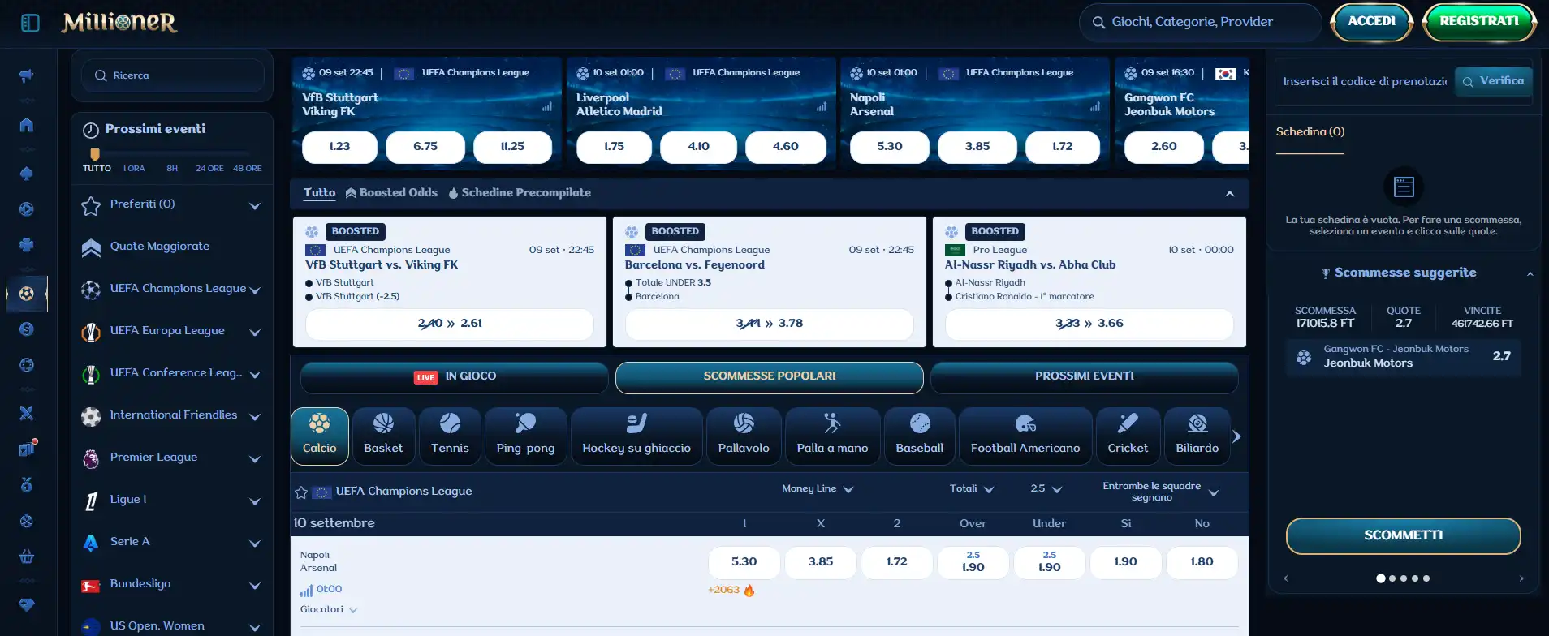Click the ACCEDI login button
The image size is (1549, 636).
pyautogui.click(x=1371, y=22)
